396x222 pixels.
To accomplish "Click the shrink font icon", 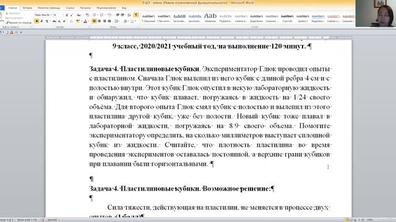I will pyautogui.click(x=72, y=15).
